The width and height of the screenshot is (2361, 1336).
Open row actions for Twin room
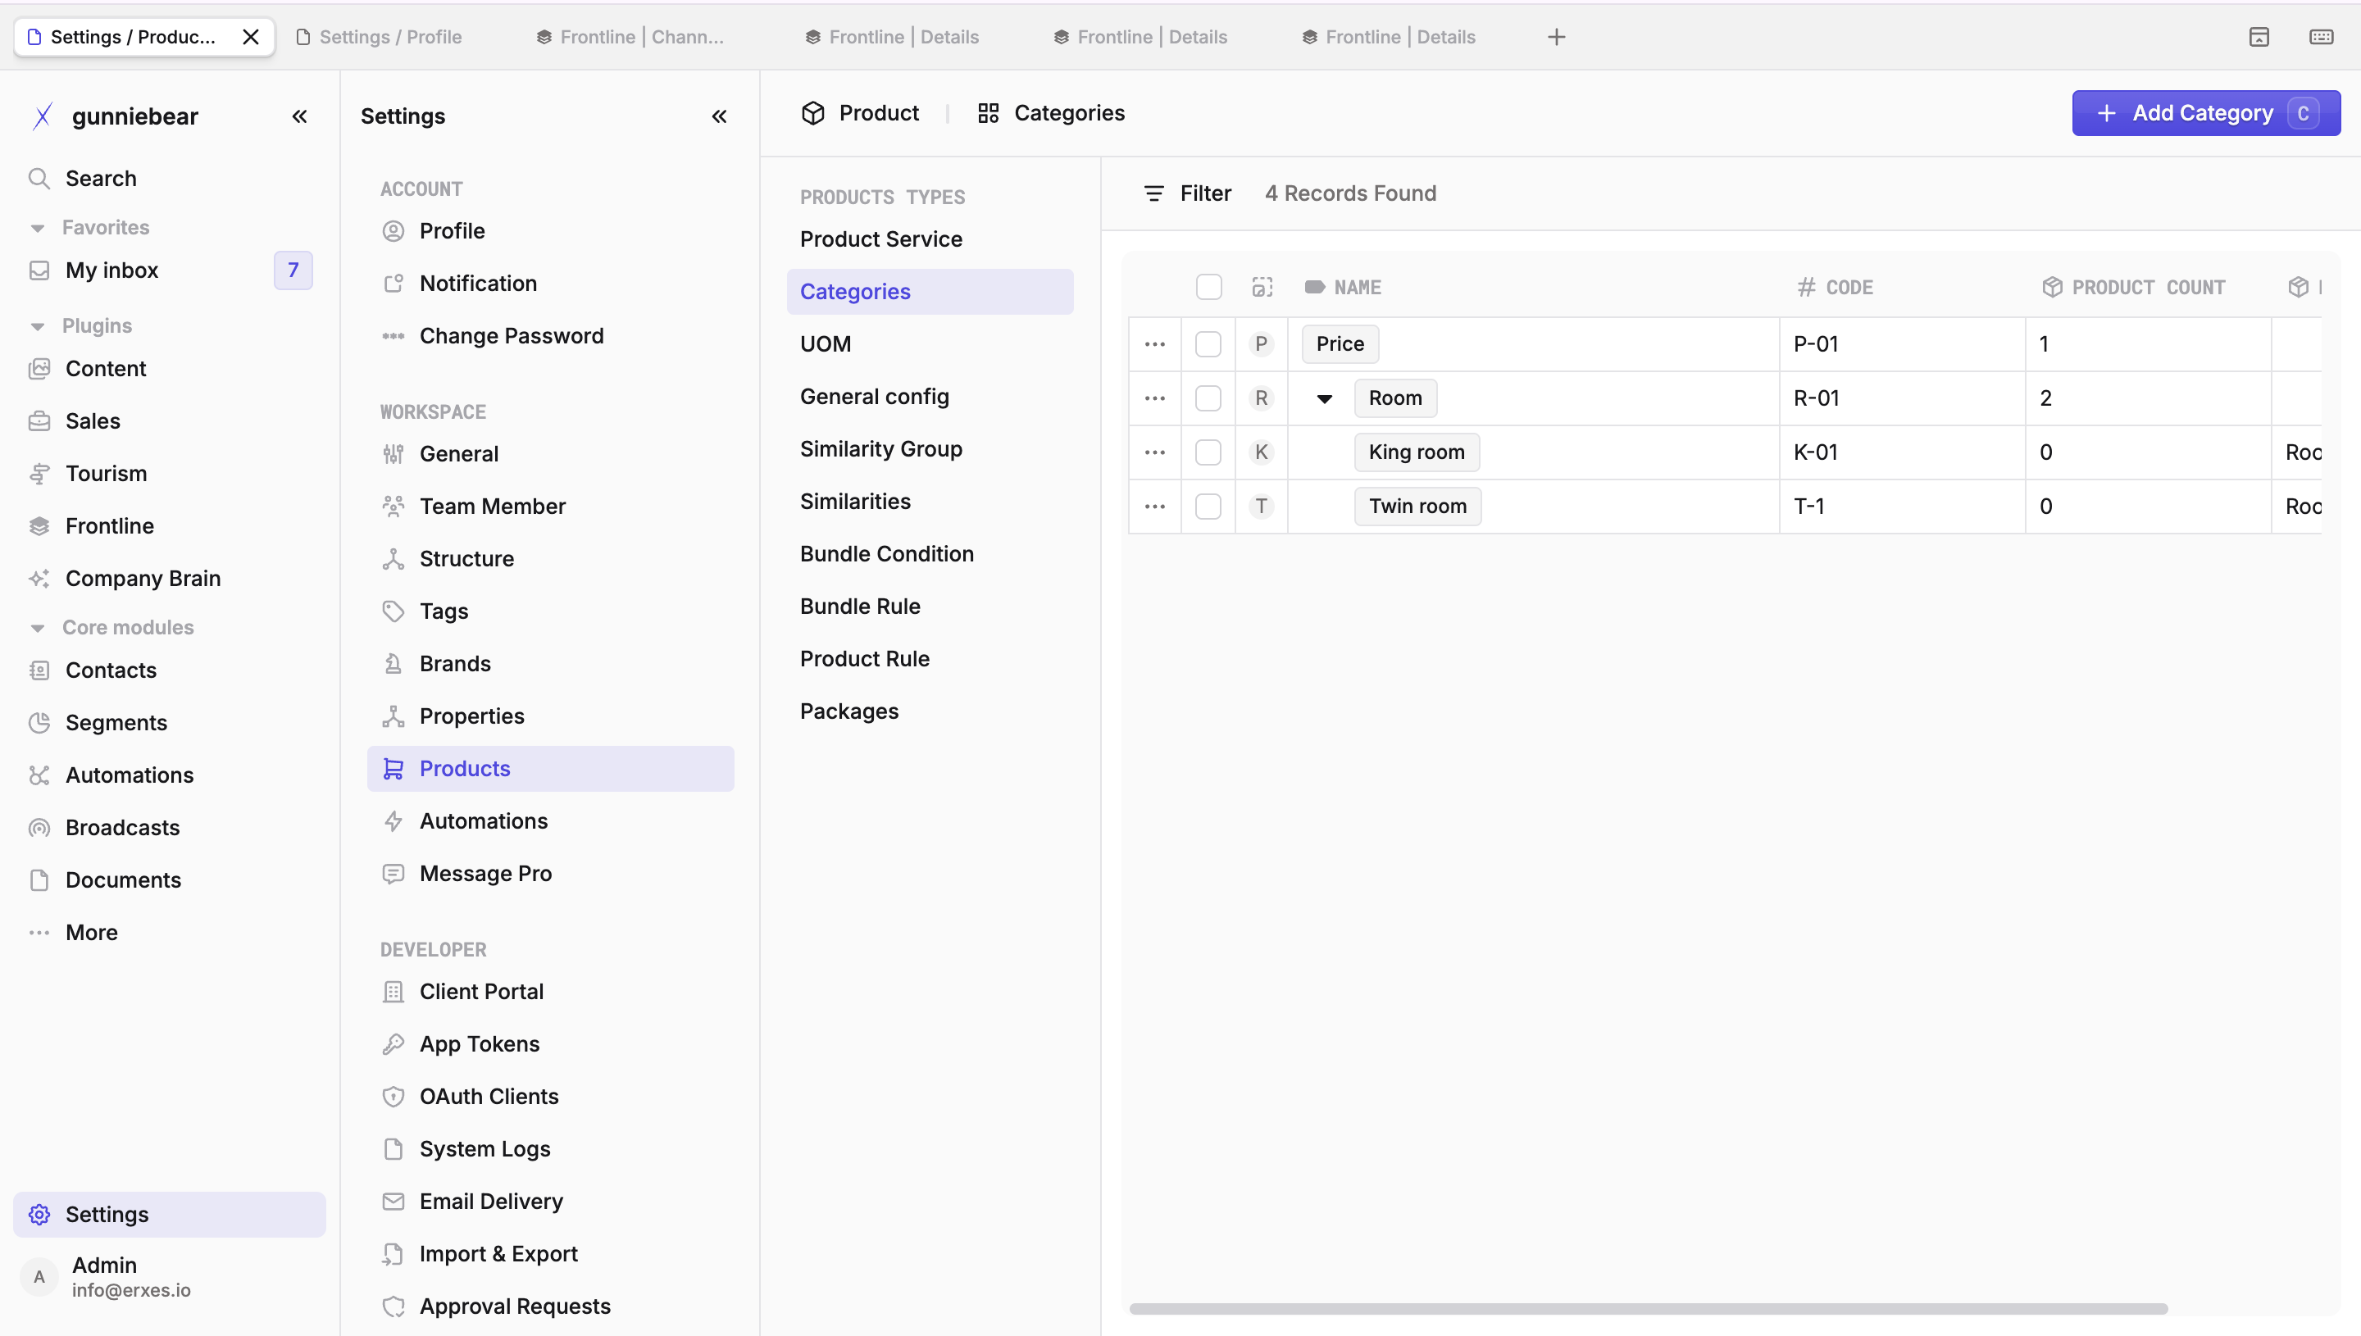(x=1154, y=507)
